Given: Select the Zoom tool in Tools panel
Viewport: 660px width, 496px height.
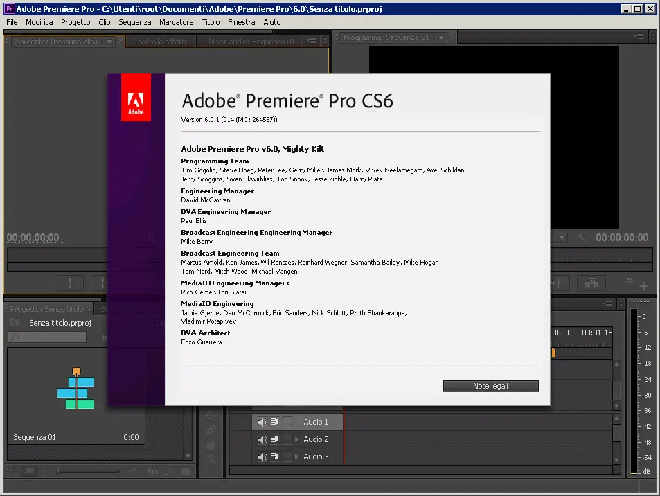Looking at the screenshot, I should (x=211, y=459).
